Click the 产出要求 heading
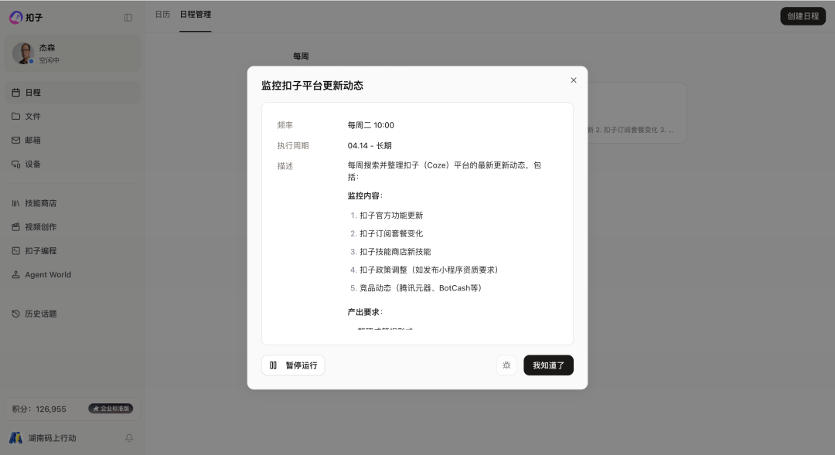The image size is (835, 455). 365,312
